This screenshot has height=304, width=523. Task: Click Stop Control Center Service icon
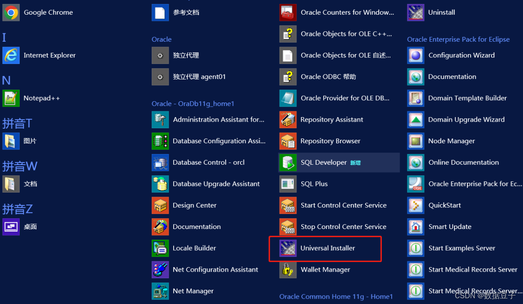[288, 227]
